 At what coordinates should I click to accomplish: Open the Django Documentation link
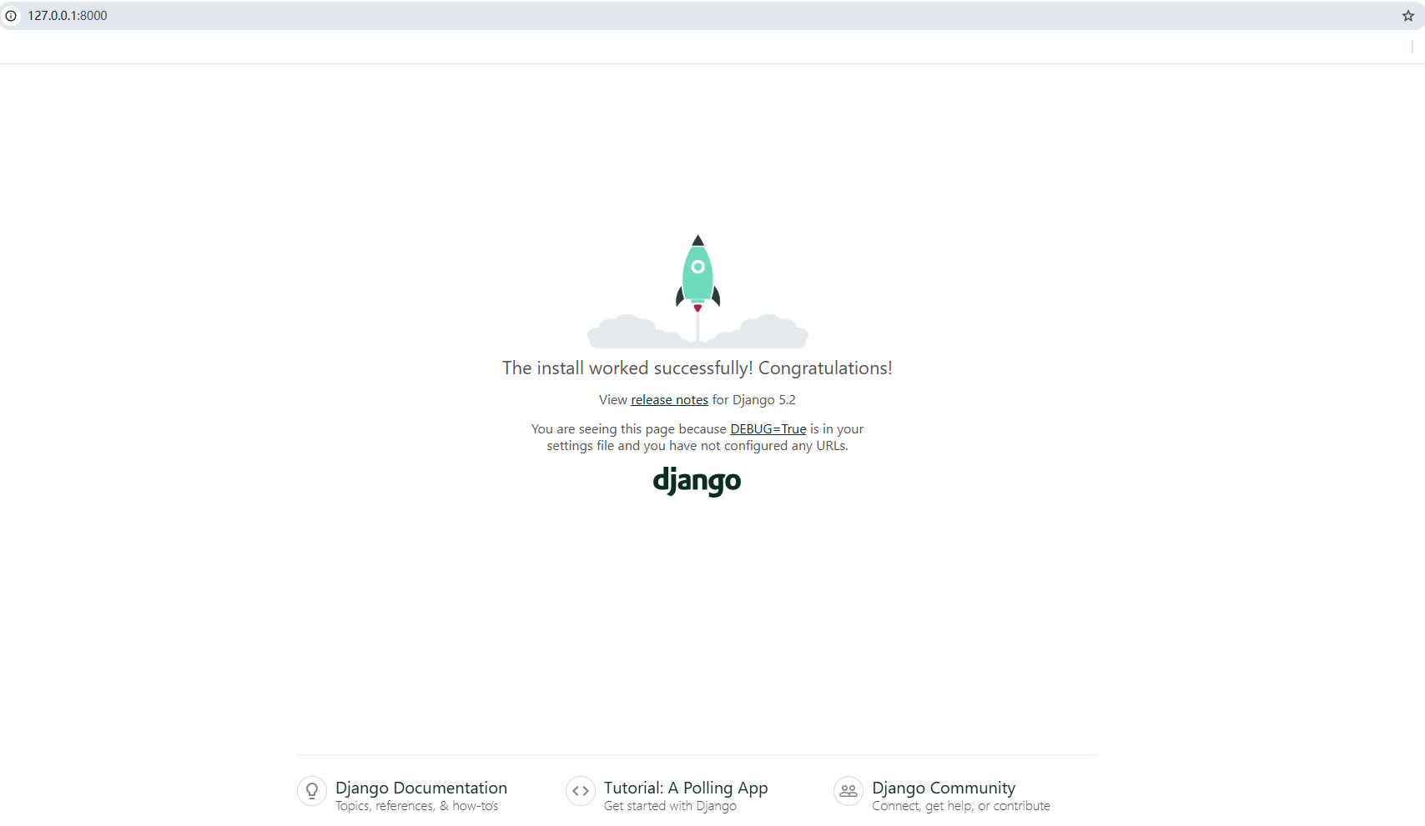coord(421,788)
